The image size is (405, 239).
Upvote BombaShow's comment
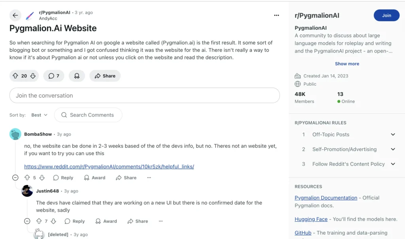click(27, 178)
